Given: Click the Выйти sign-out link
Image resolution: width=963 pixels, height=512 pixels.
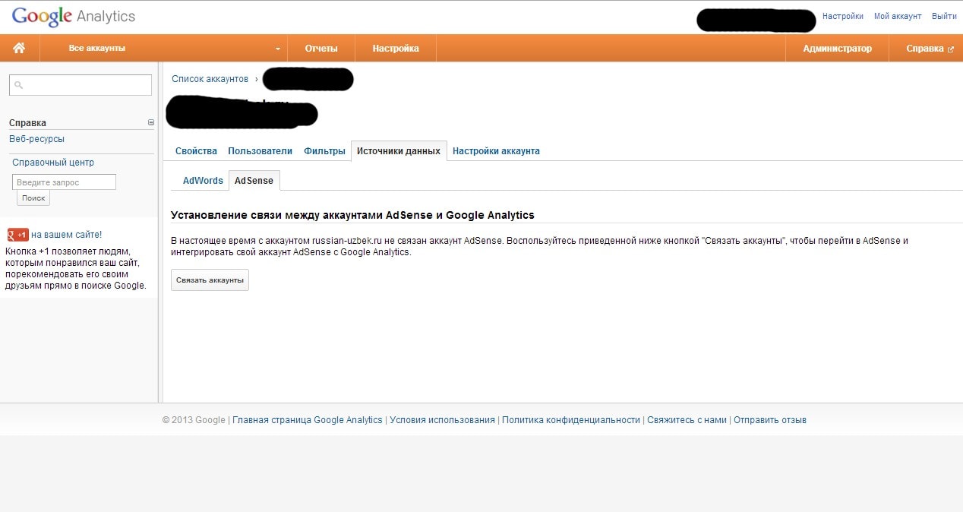Looking at the screenshot, I should tap(944, 16).
